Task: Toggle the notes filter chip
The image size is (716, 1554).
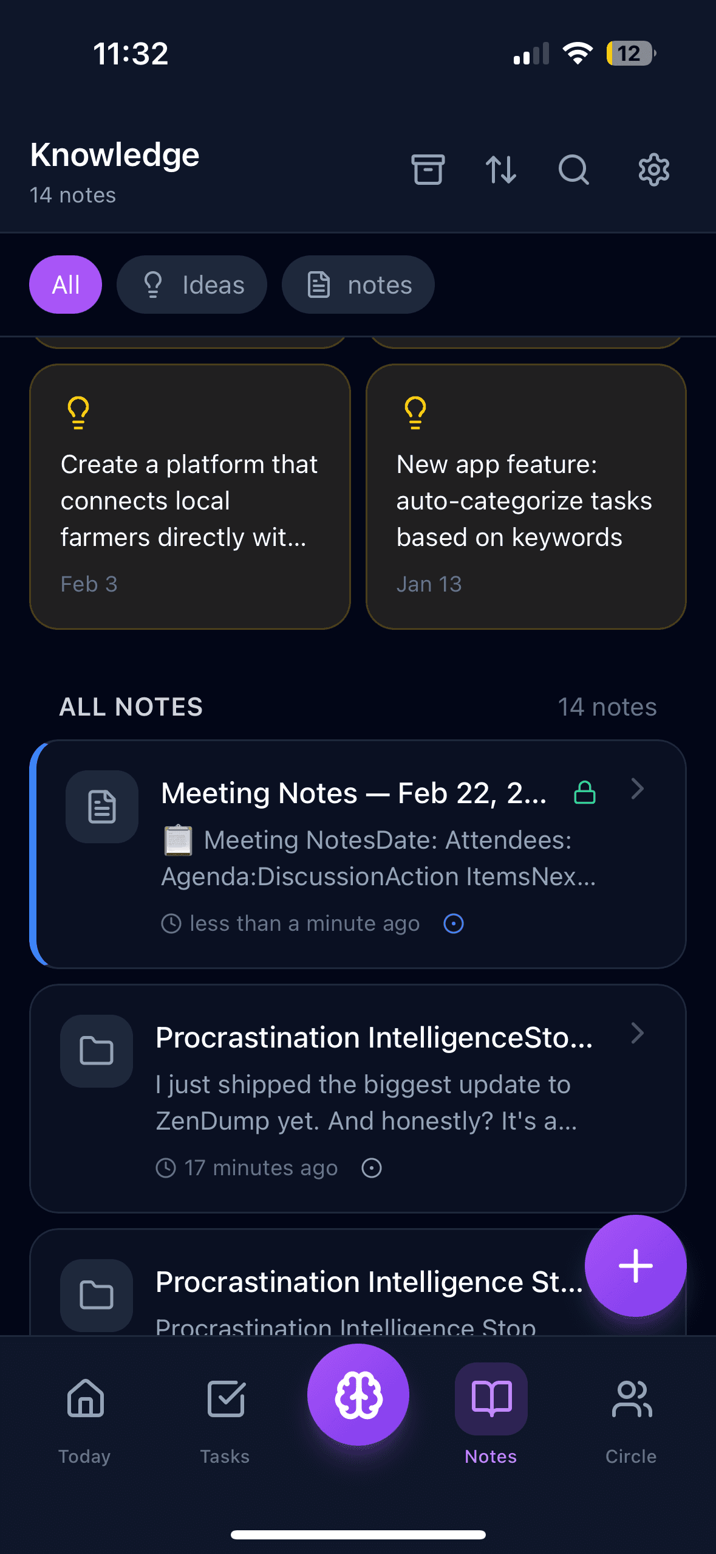Action: tap(358, 285)
